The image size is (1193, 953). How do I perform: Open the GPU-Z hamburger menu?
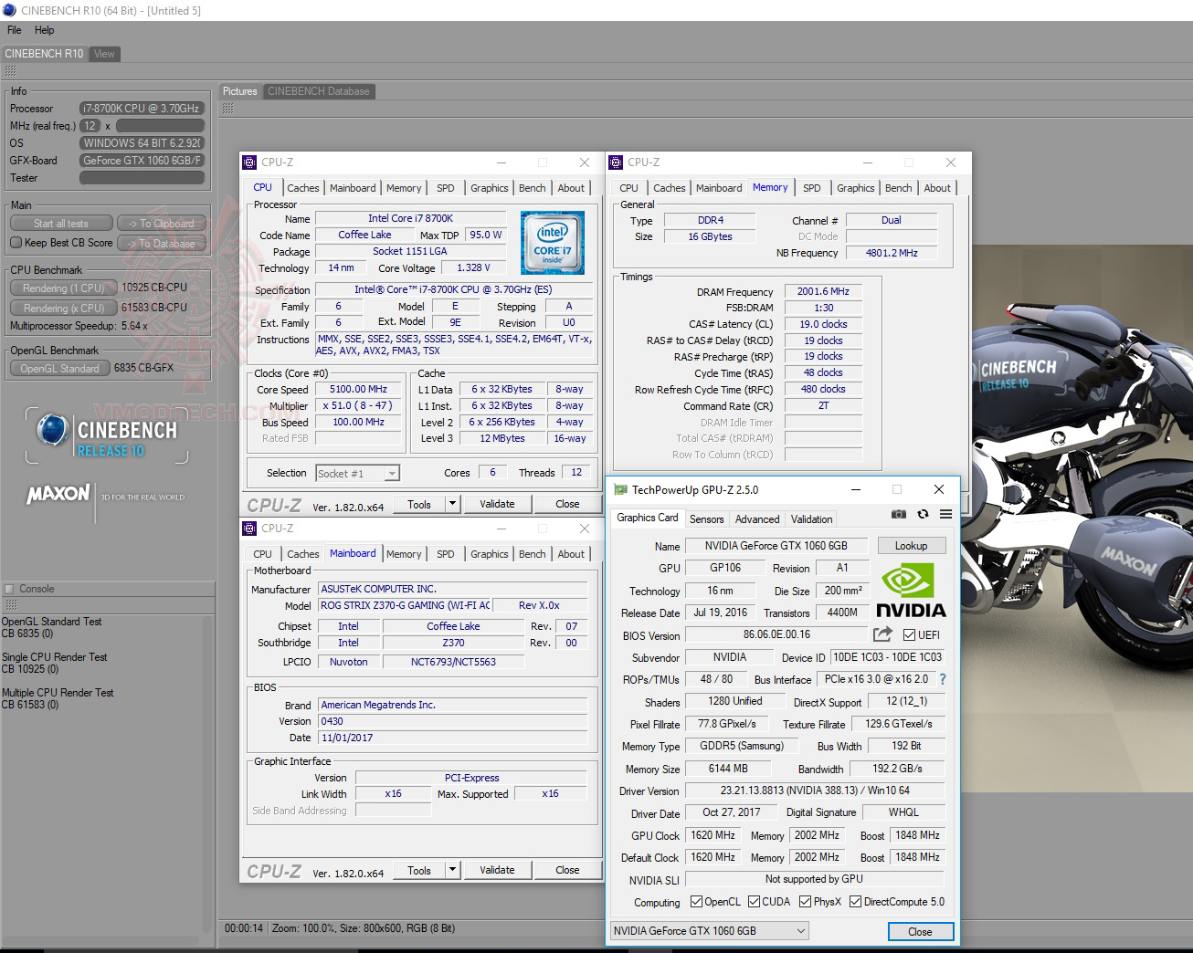(x=946, y=514)
